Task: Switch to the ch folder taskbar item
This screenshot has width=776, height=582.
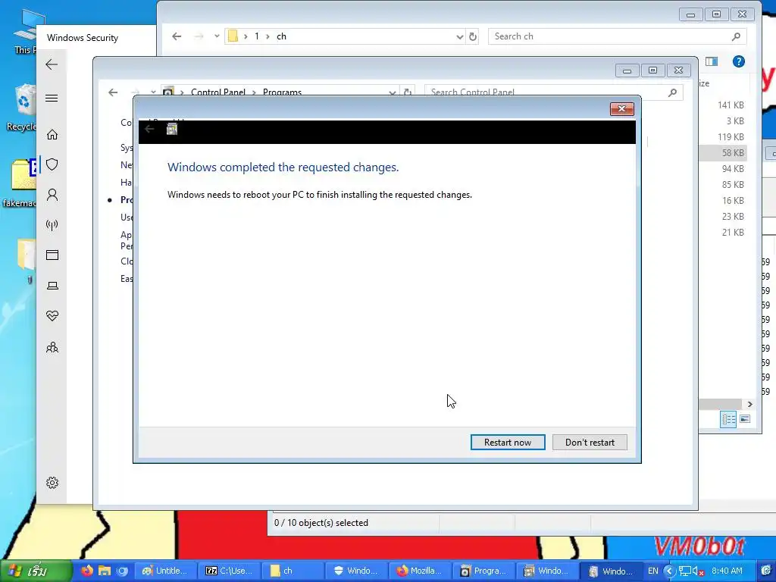Action: click(293, 571)
